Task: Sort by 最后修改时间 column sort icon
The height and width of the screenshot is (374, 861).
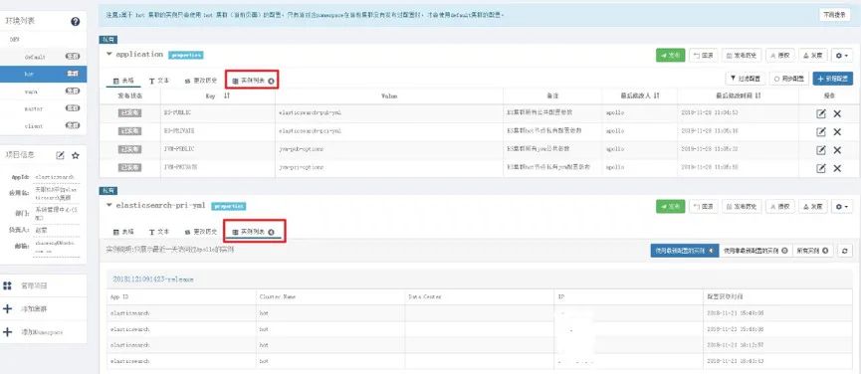Action: tap(758, 95)
